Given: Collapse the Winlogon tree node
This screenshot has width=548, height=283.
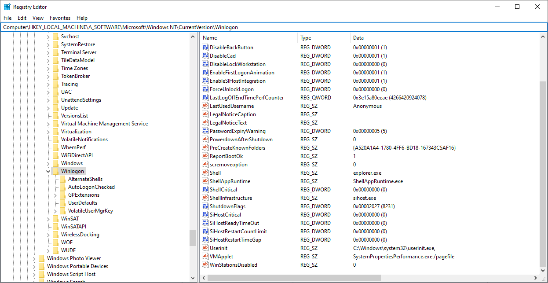Looking at the screenshot, I should pos(48,171).
